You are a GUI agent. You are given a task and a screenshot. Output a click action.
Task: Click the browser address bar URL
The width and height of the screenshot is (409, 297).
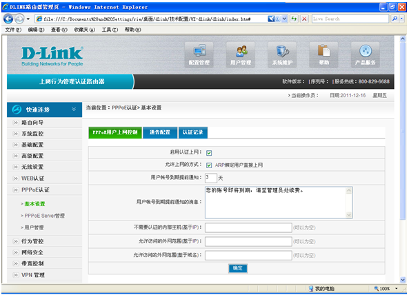(x=147, y=19)
